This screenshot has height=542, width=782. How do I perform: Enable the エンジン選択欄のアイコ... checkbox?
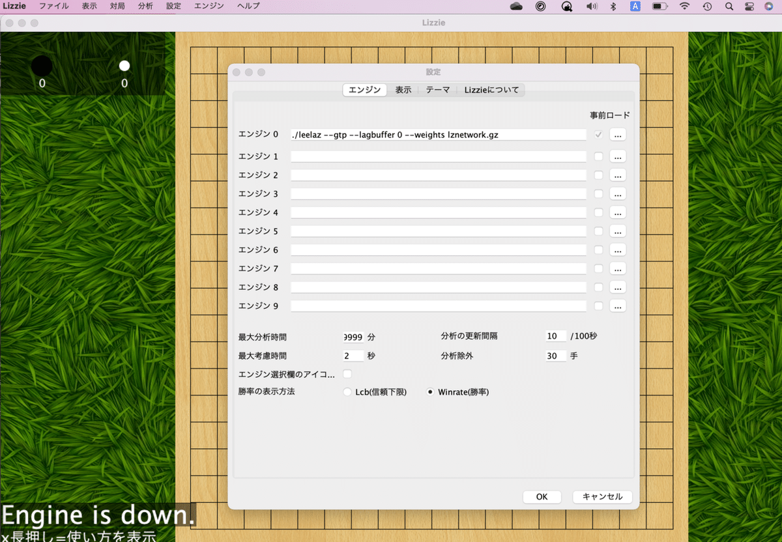347,374
